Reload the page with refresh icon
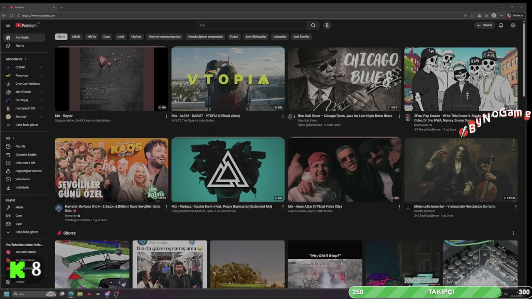 coord(12,15)
